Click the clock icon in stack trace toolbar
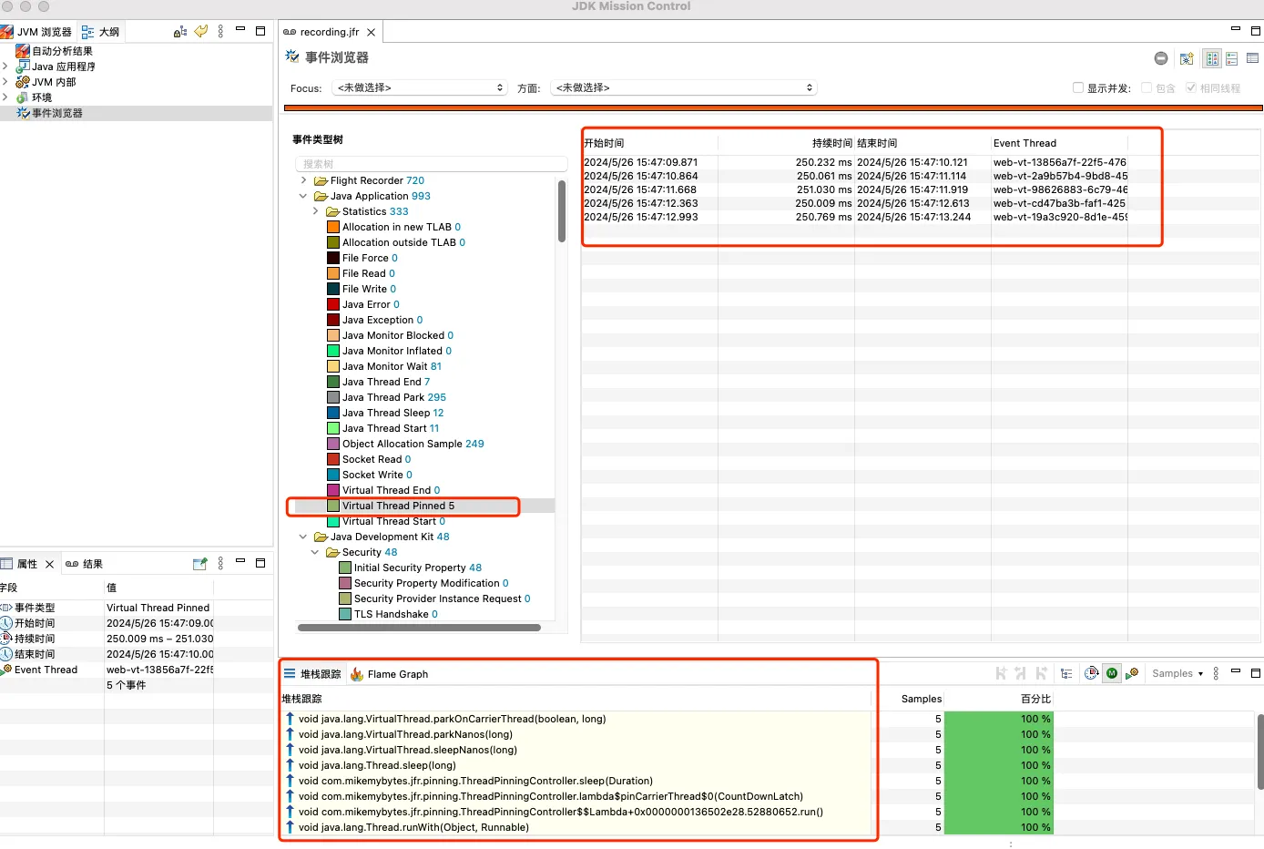The image size is (1264, 849). click(1092, 674)
